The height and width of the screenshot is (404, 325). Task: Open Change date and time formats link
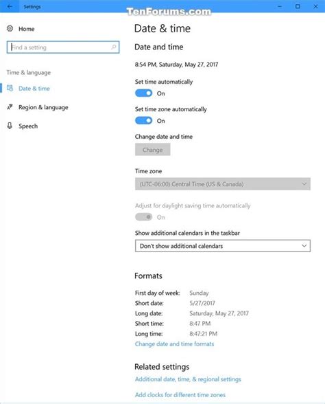tap(174, 344)
